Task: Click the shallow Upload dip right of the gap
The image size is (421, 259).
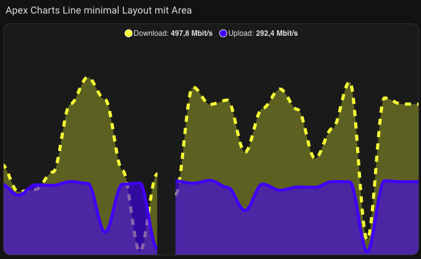Action: [245, 210]
